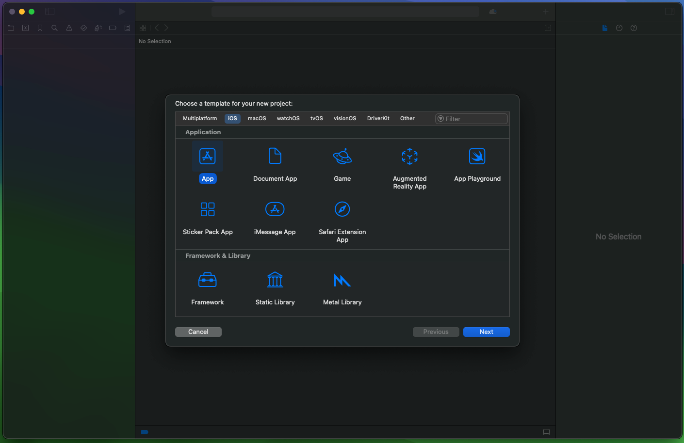This screenshot has height=443, width=684.
Task: Open the File inspector icon
Action: click(x=605, y=28)
